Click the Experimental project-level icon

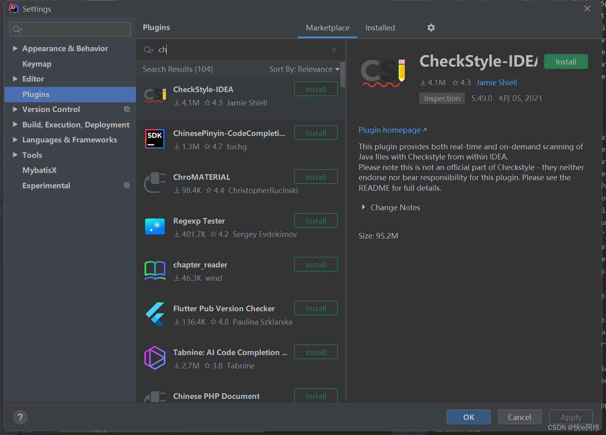[x=127, y=185]
